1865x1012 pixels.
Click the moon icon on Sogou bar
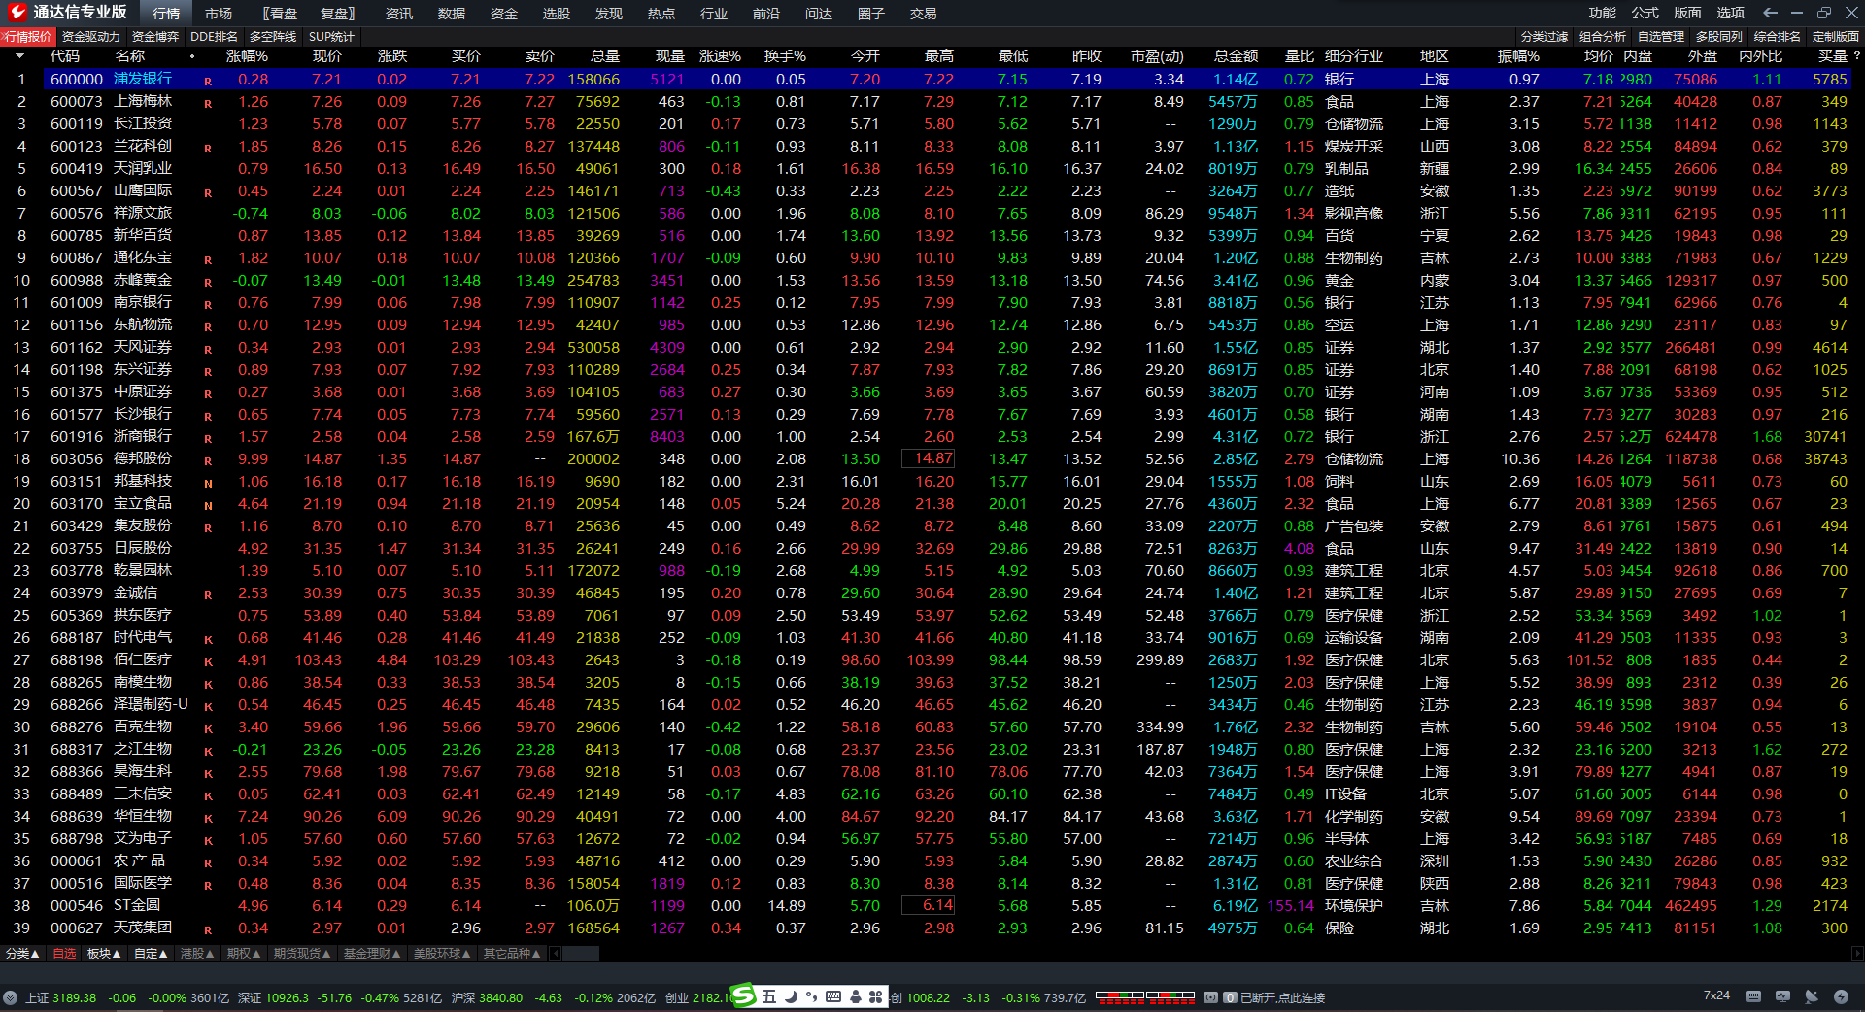(x=791, y=996)
